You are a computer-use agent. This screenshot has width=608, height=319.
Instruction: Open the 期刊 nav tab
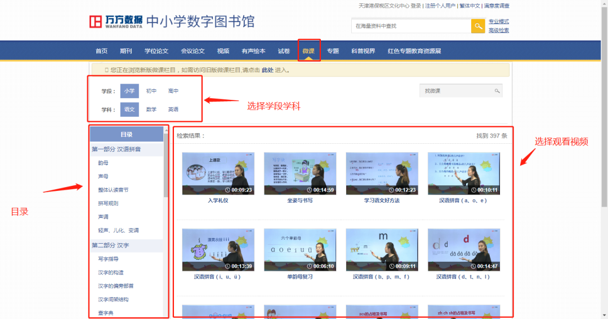(x=126, y=51)
